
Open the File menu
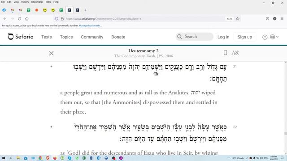pyautogui.click(x=3, y=2)
